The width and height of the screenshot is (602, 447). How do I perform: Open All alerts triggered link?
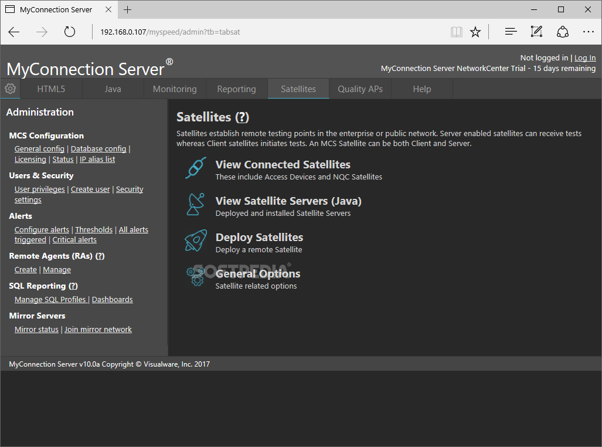tap(133, 229)
